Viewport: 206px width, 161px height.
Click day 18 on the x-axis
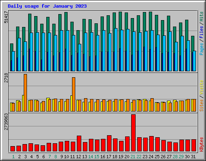click(115, 157)
